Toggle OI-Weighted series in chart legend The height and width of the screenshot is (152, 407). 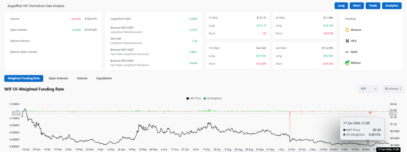click(213, 99)
